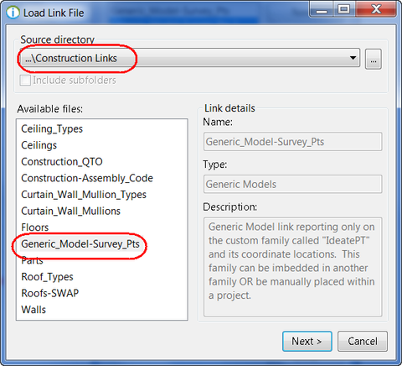Click the link Name text field
The image size is (402, 366).
coord(292,142)
